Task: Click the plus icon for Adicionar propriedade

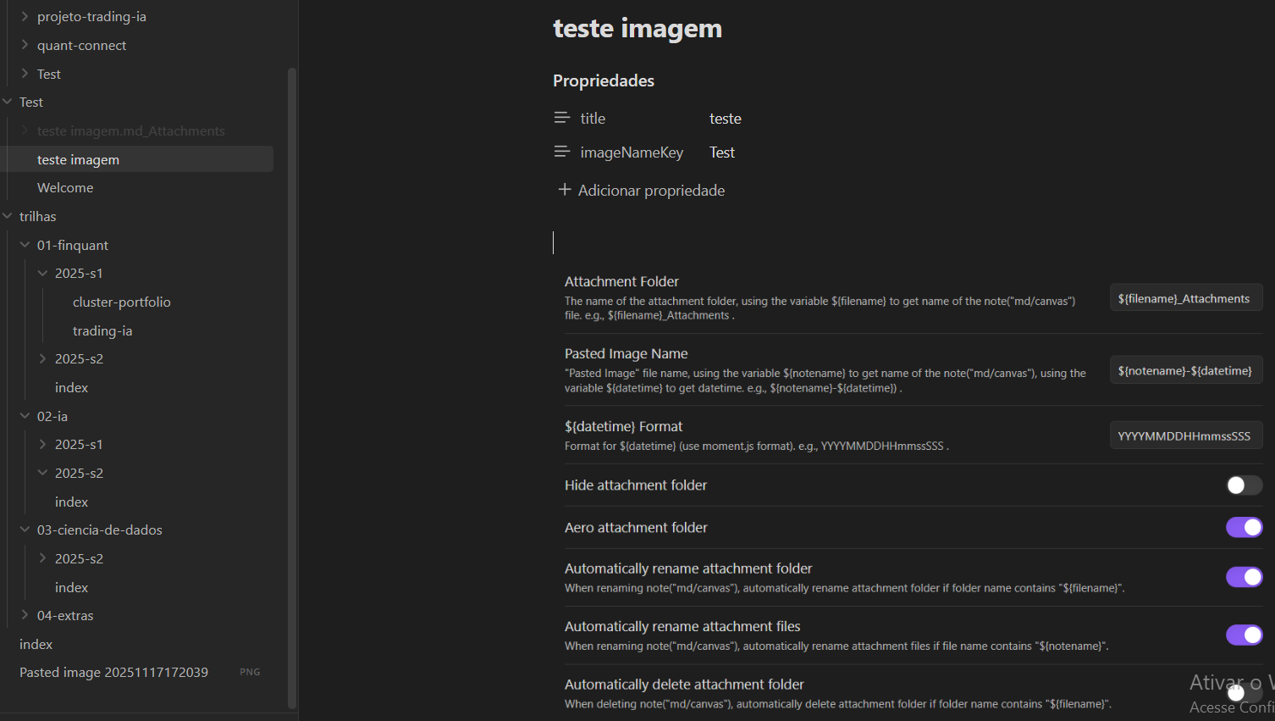Action: (x=565, y=190)
